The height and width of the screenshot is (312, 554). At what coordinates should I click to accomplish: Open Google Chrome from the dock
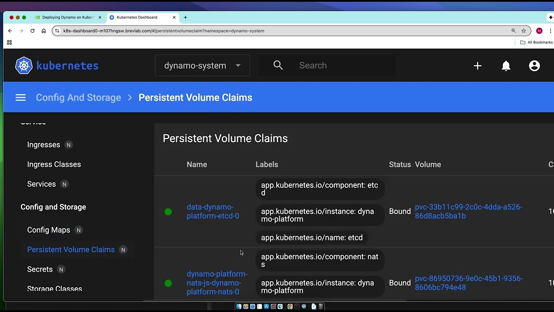[x=290, y=306]
